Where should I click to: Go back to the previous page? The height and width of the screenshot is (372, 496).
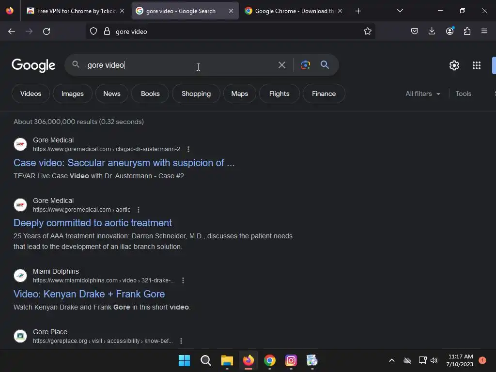point(12,31)
